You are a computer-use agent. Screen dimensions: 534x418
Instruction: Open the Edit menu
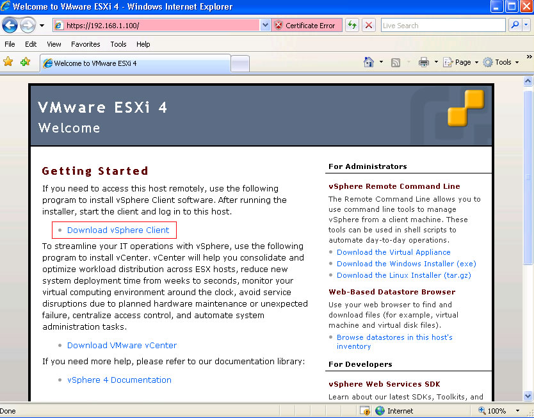31,44
